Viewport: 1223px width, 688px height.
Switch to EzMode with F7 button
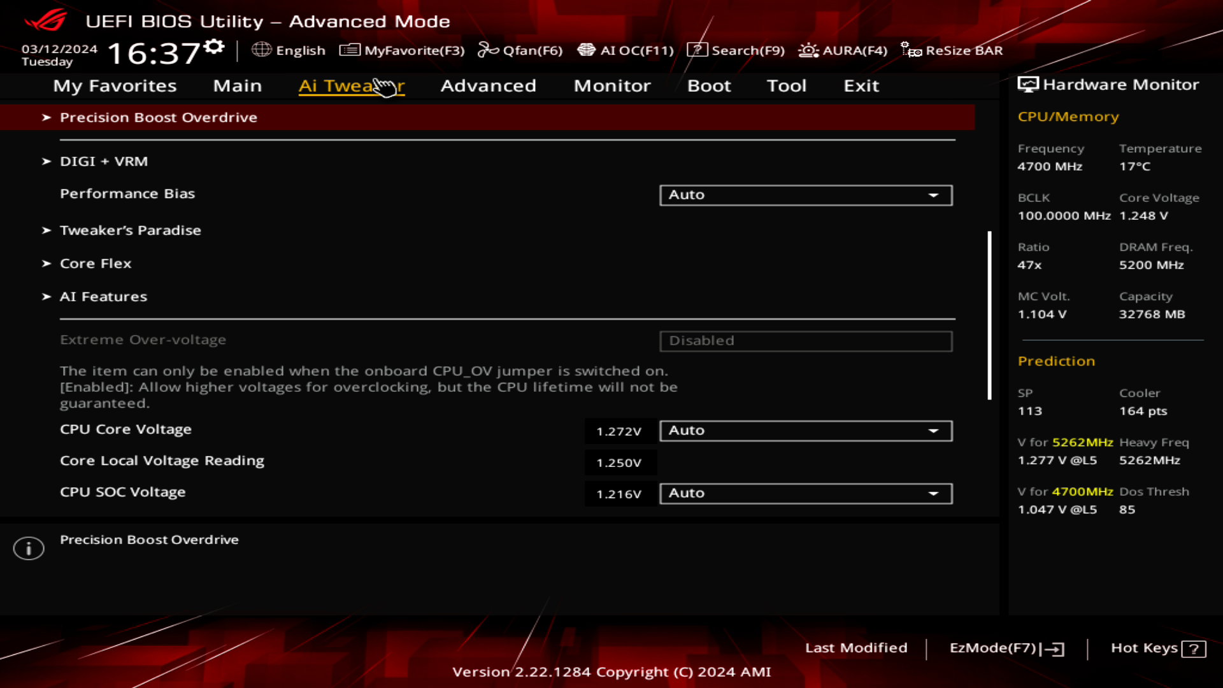click(1004, 648)
